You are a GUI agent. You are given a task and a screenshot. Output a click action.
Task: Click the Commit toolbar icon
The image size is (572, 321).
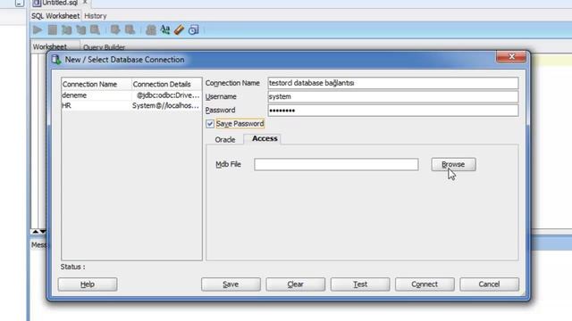pyautogui.click(x=115, y=29)
